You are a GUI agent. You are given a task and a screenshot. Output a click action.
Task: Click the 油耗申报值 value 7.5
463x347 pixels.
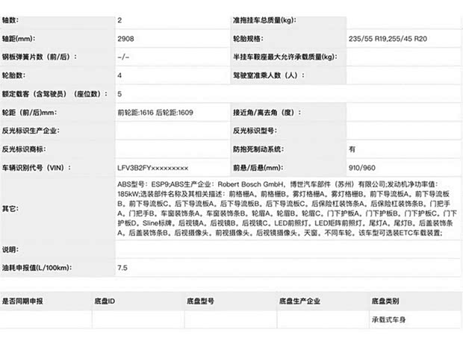tap(122, 266)
